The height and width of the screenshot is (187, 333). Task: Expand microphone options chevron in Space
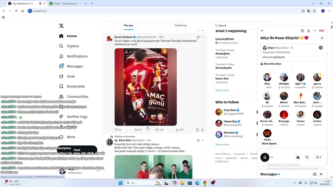coord(272,157)
